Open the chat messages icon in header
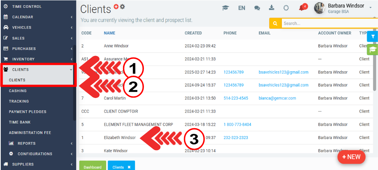This screenshot has height=170, width=378. coord(257,8)
